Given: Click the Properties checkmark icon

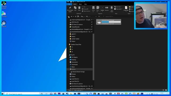Looking at the screenshot, I should [126, 8].
